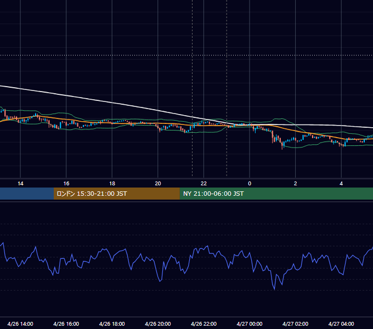Viewport: 373px width, 329px height.
Task: Click the 4/27 02:00 date label
Action: point(296,324)
